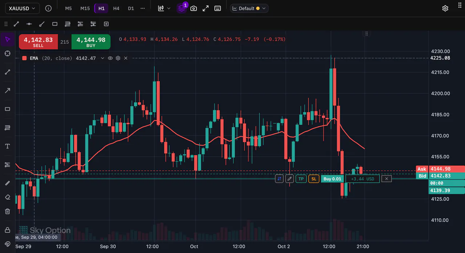Remove the EMA indicator with X
The width and height of the screenshot is (465, 253).
126,58
